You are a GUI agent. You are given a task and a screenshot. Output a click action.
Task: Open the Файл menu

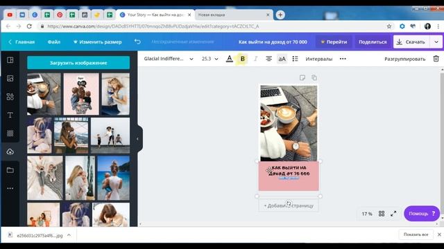tap(54, 41)
